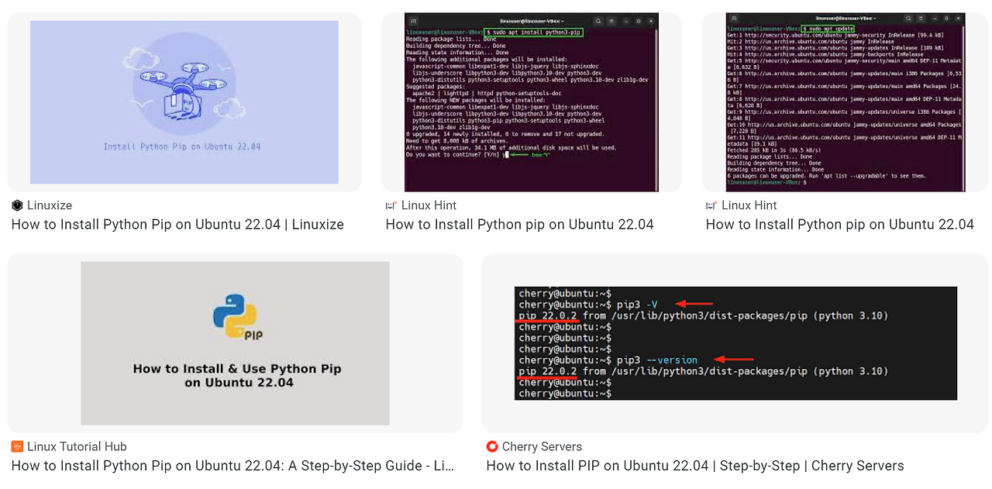992x489 pixels.
Task: Open the Linuxize source name
Action: tap(50, 205)
